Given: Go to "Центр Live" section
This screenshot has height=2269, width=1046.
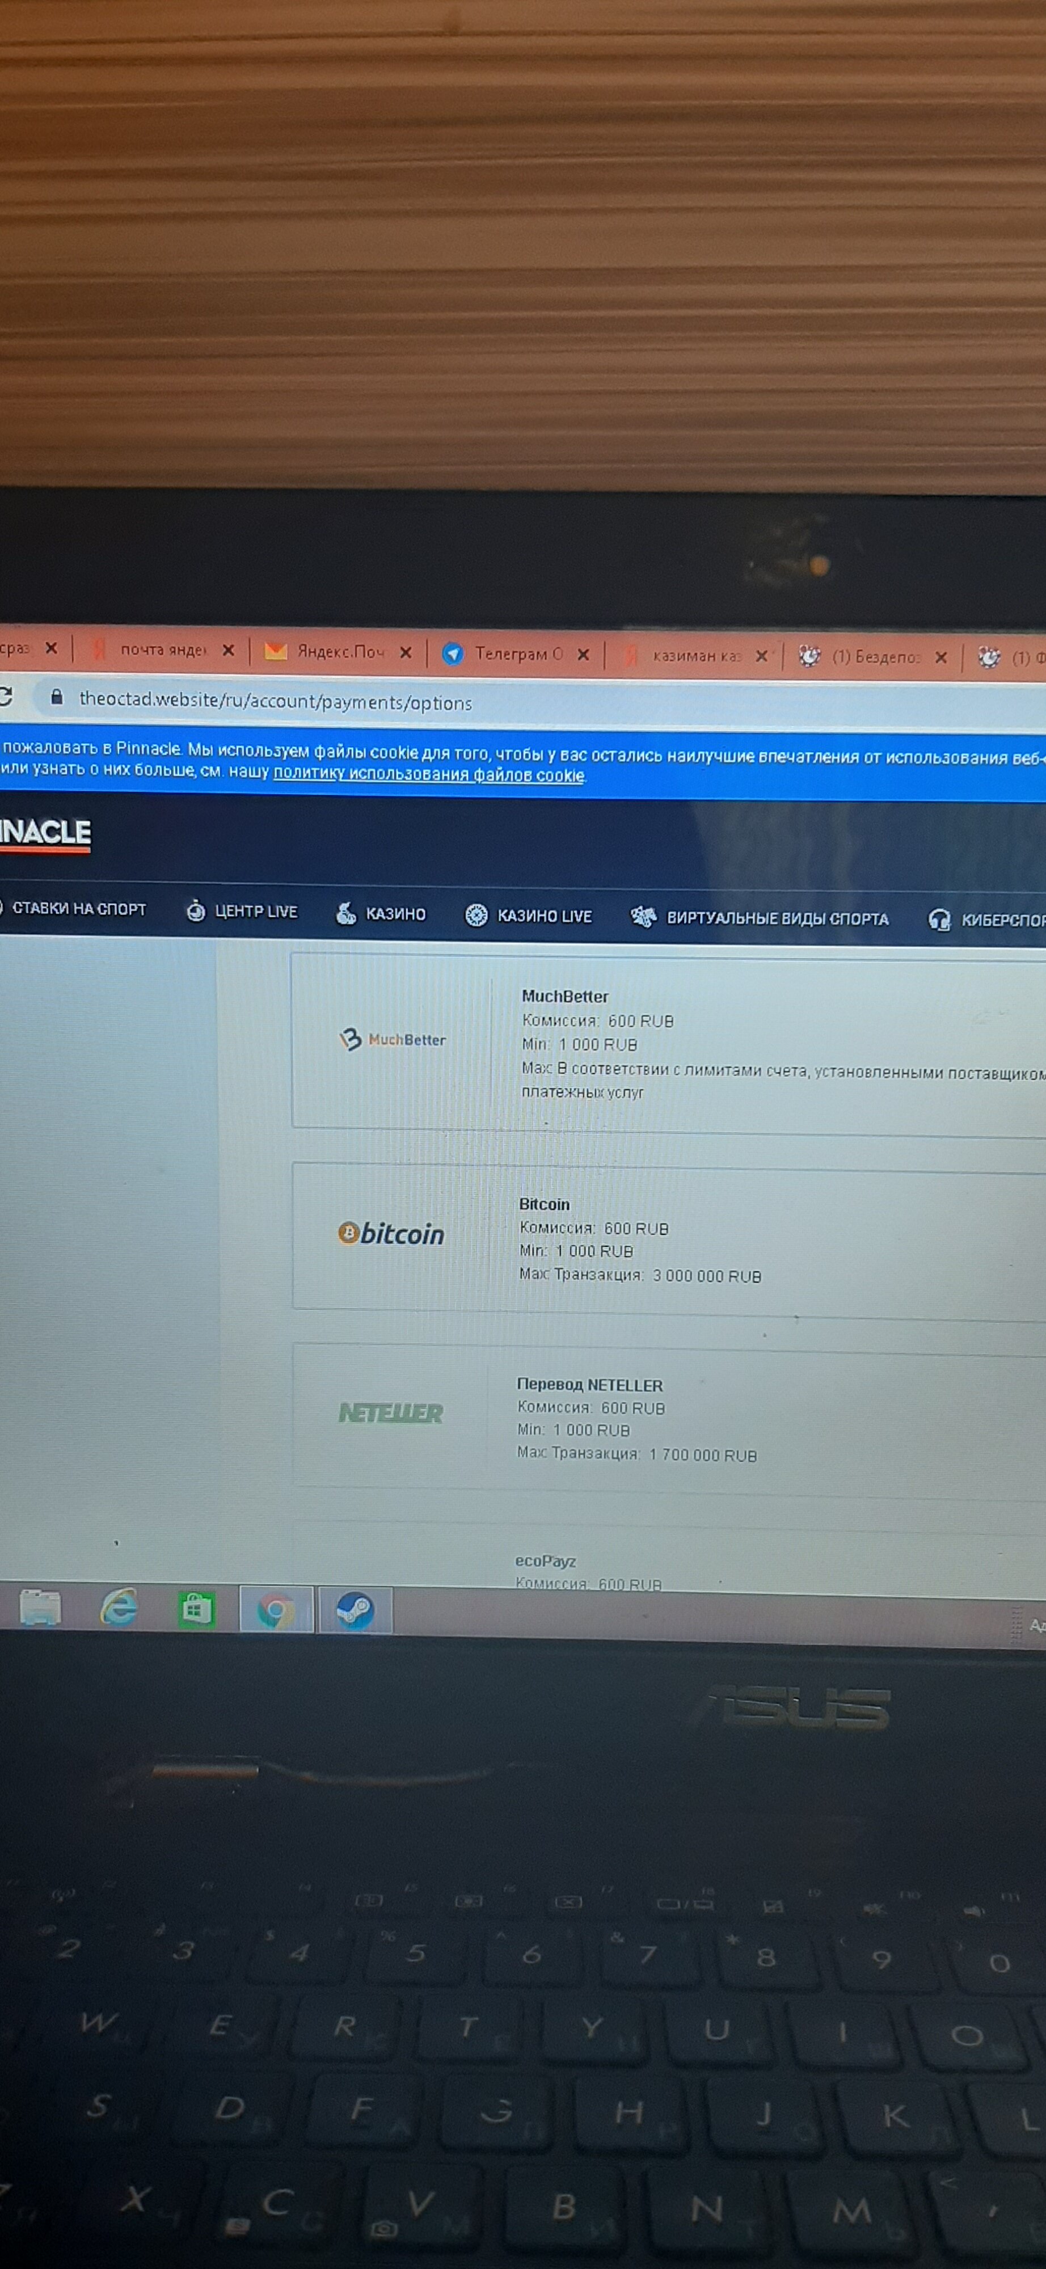Looking at the screenshot, I should point(241,911).
